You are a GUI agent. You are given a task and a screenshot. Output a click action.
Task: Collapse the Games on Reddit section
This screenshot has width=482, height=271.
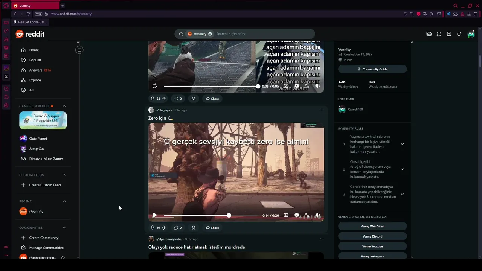pos(64,106)
